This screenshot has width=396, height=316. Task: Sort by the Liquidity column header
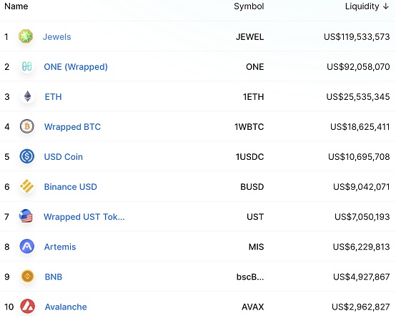coord(362,6)
